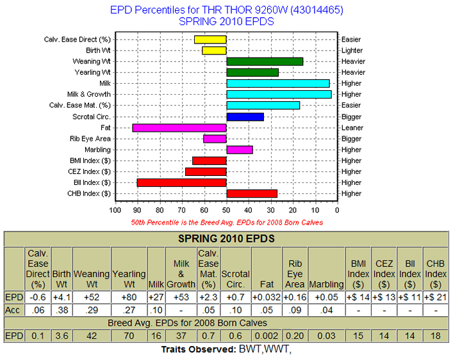Screen dimensions: 453x357
Task: Click the breed average 70 cell
Action: tap(129, 336)
